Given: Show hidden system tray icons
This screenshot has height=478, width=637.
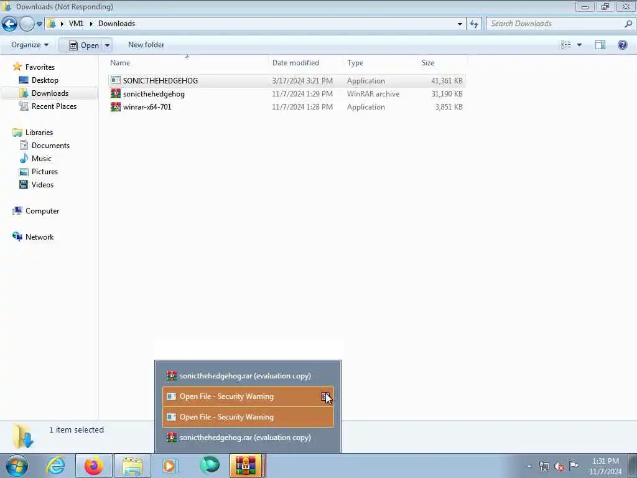Looking at the screenshot, I should coord(529,466).
